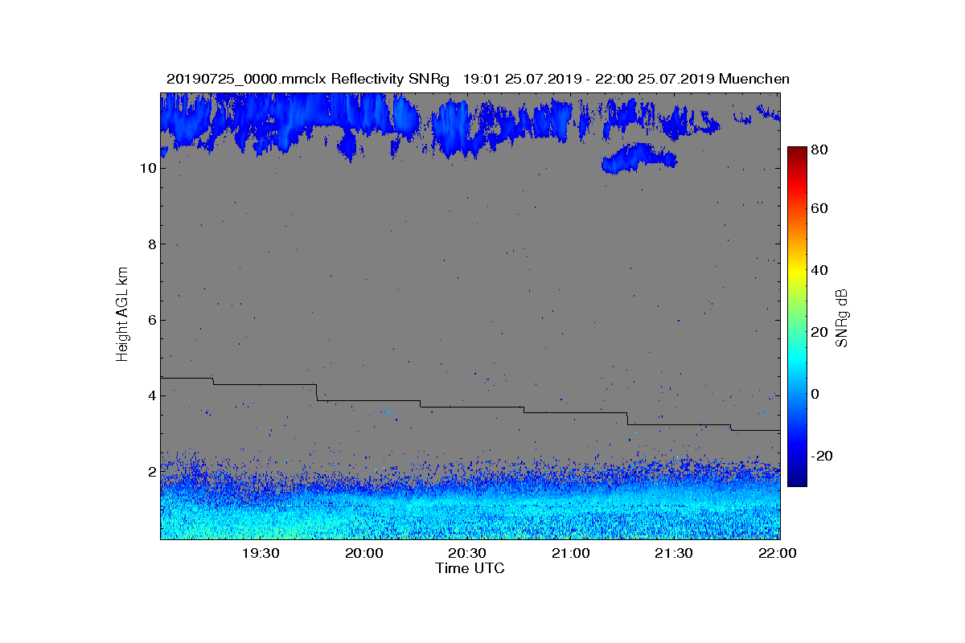Click the colorbar value 40
Screen dimensions: 965x643
pos(820,270)
